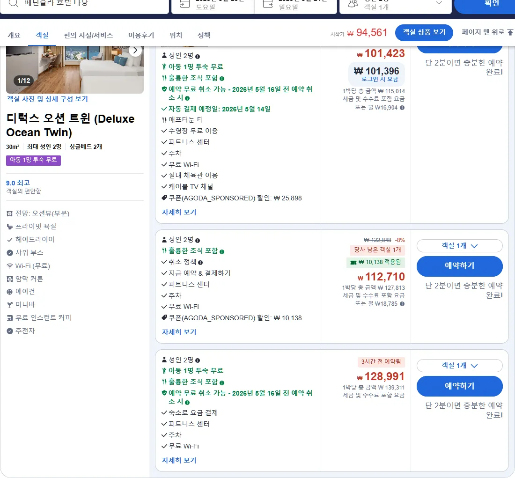
Task: Click the 쿠폰(AGODA_SPONSORED) 할인: ₩ 10,138 text
Action: 235,318
